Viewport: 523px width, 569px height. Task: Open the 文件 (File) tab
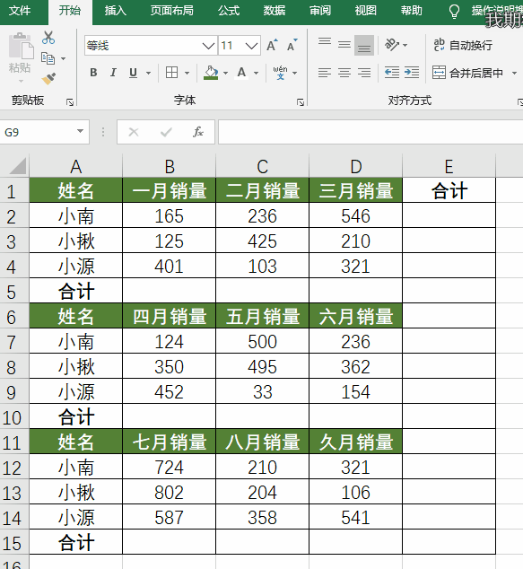pyautogui.click(x=20, y=11)
